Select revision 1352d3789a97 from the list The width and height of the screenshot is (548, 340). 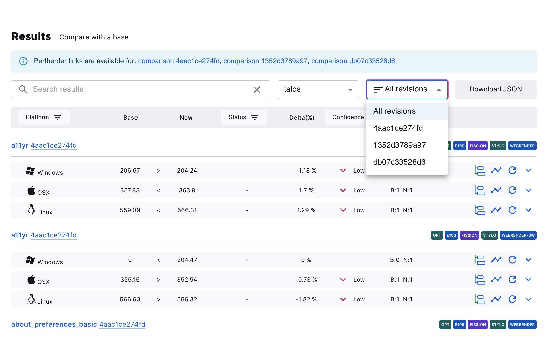(399, 145)
